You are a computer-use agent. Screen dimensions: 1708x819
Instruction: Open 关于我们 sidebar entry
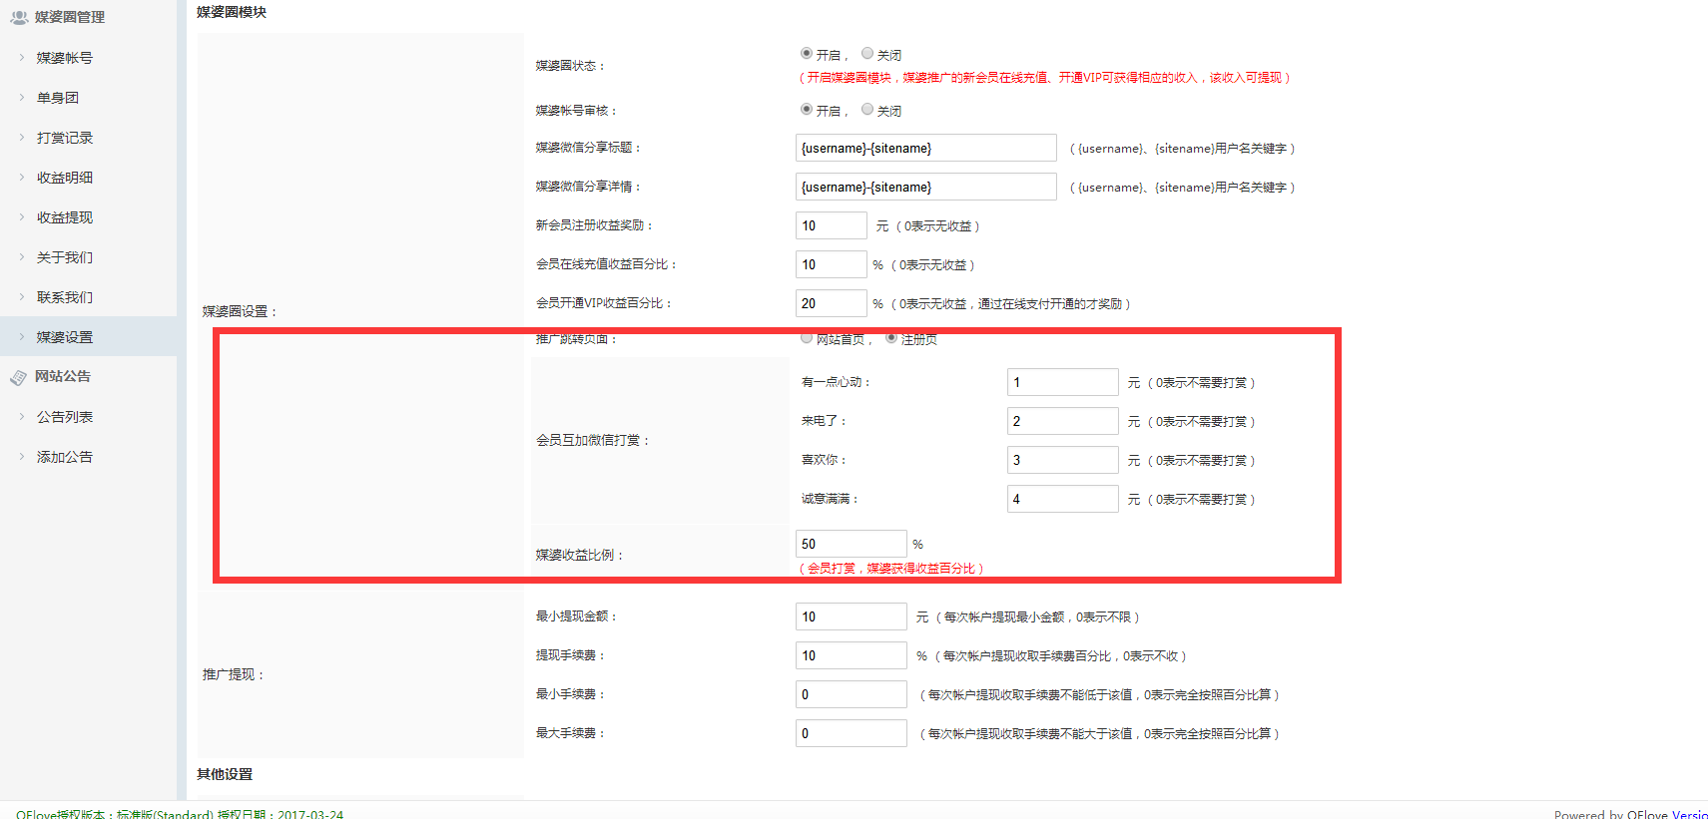tap(65, 257)
